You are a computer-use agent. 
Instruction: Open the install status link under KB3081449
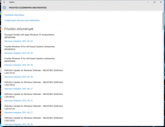(18, 65)
